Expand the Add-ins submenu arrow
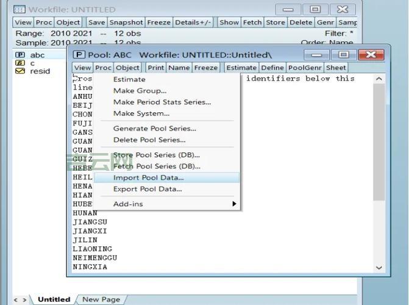 233,204
